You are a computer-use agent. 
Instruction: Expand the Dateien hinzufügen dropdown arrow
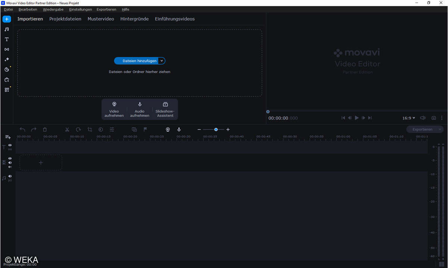point(161,61)
